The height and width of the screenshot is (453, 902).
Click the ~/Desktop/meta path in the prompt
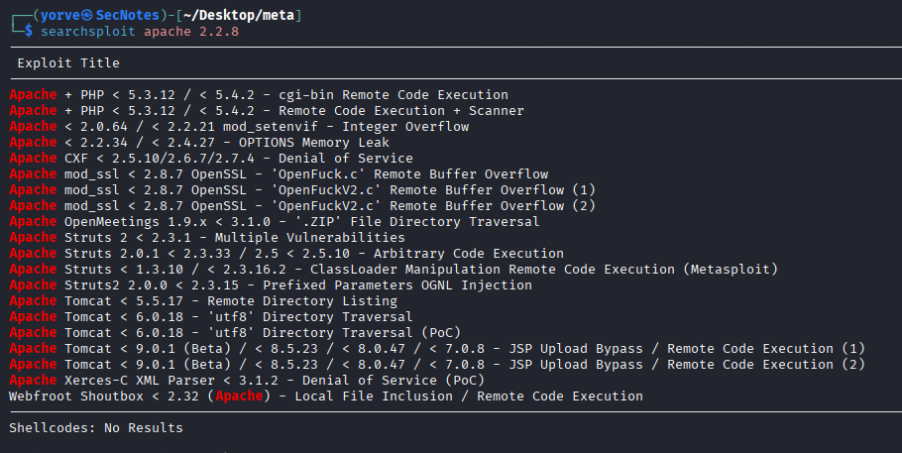click(x=239, y=16)
